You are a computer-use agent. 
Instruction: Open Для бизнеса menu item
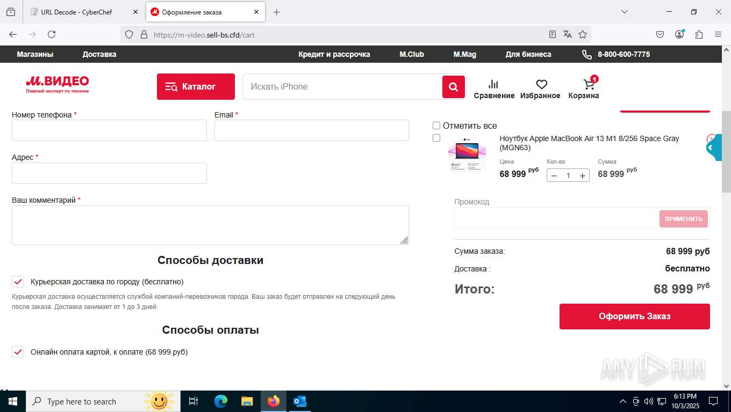click(x=528, y=54)
